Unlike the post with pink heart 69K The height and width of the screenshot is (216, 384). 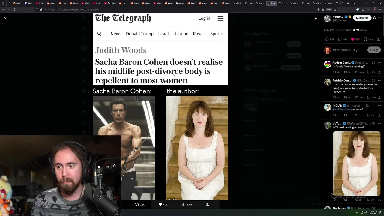pyautogui.click(x=355, y=39)
